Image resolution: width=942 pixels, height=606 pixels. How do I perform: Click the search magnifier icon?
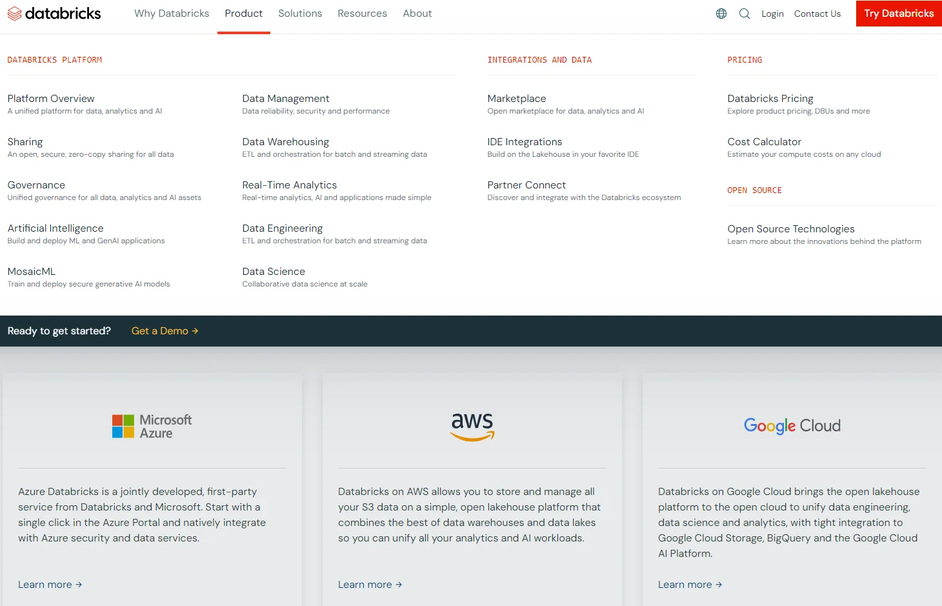point(745,14)
